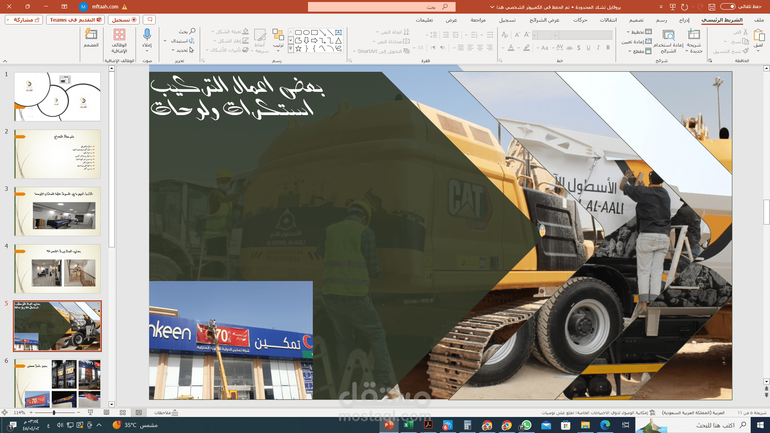Switch to the Animations (حركات) tab
Viewport: 770px width, 433px height.
pos(580,20)
